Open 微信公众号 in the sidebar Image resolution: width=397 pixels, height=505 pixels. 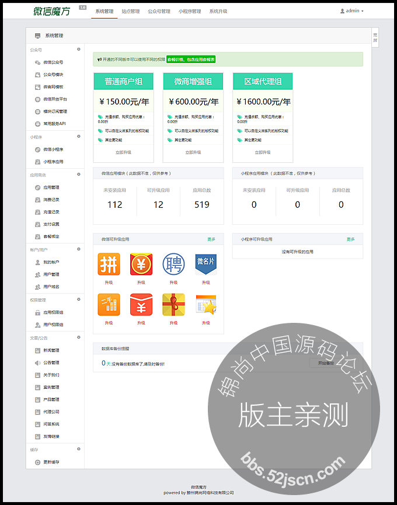[x=53, y=62]
